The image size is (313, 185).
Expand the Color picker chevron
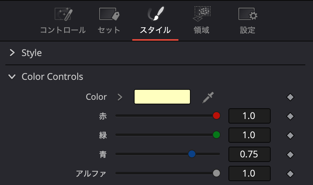tap(120, 97)
